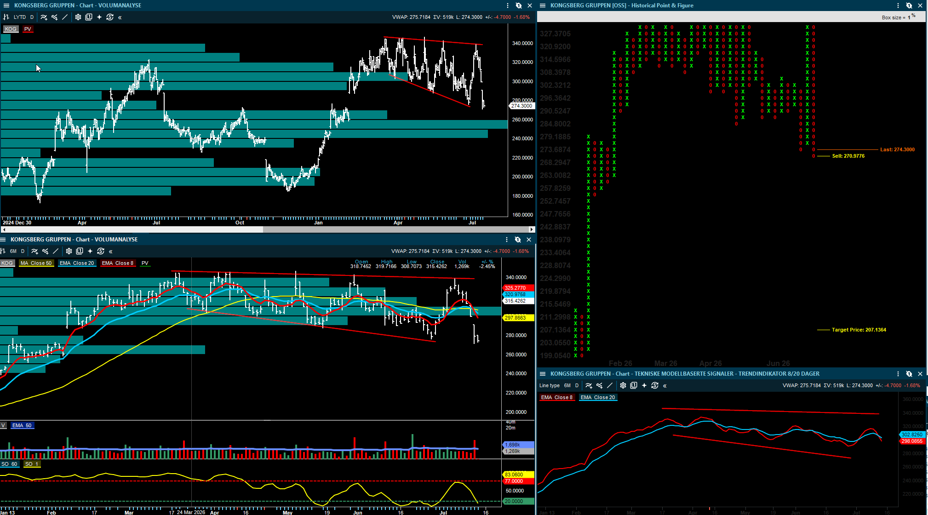Click link/search icon in top Volumanalyse title bar
The image size is (928, 515).
coord(519,6)
